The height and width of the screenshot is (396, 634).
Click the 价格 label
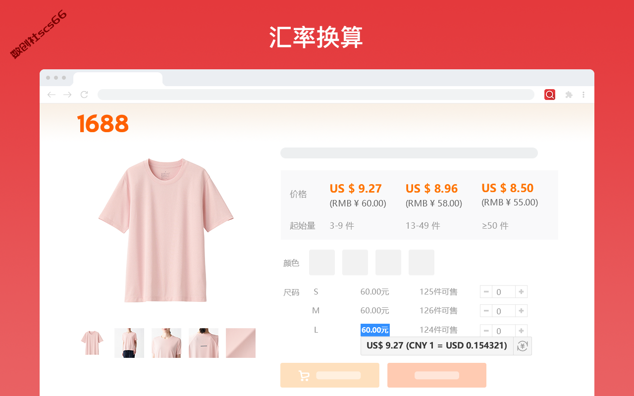[x=298, y=194]
